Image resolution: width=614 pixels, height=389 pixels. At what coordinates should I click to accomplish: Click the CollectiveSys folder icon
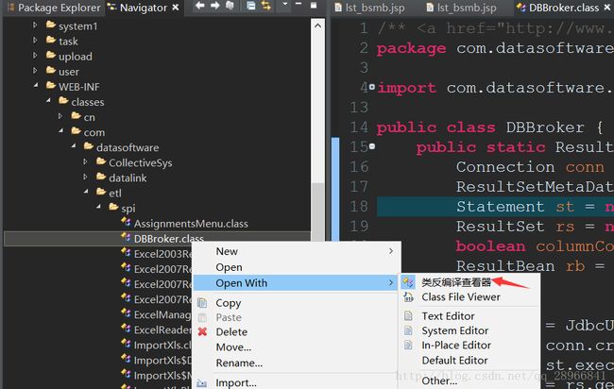click(101, 161)
